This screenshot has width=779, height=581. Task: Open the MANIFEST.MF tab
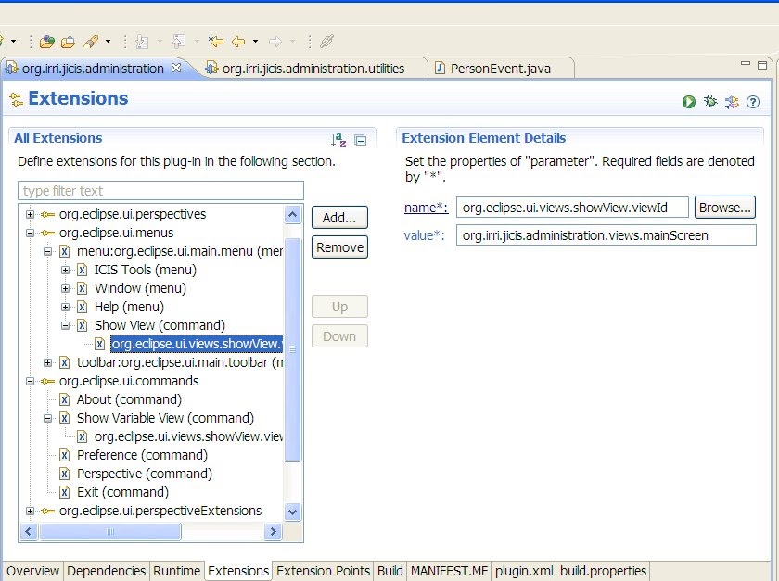[449, 571]
